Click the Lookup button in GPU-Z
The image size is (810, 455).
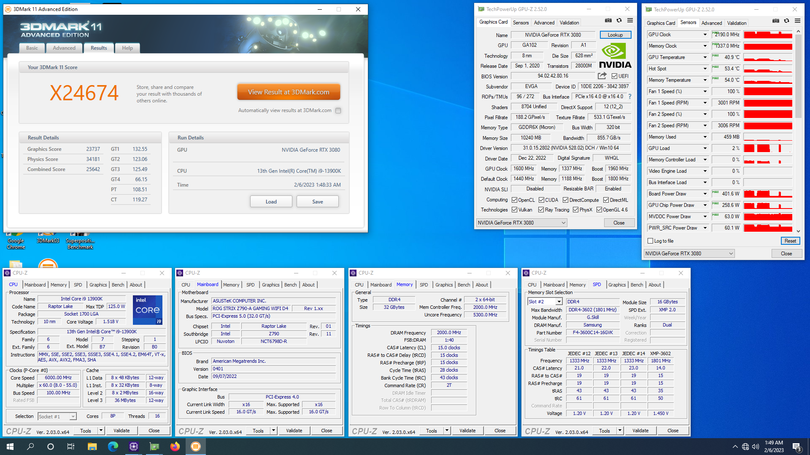pos(615,35)
